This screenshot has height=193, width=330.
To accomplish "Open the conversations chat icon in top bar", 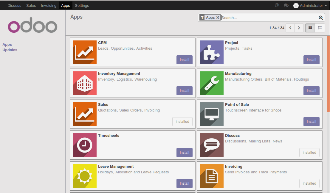I will point(286,5).
